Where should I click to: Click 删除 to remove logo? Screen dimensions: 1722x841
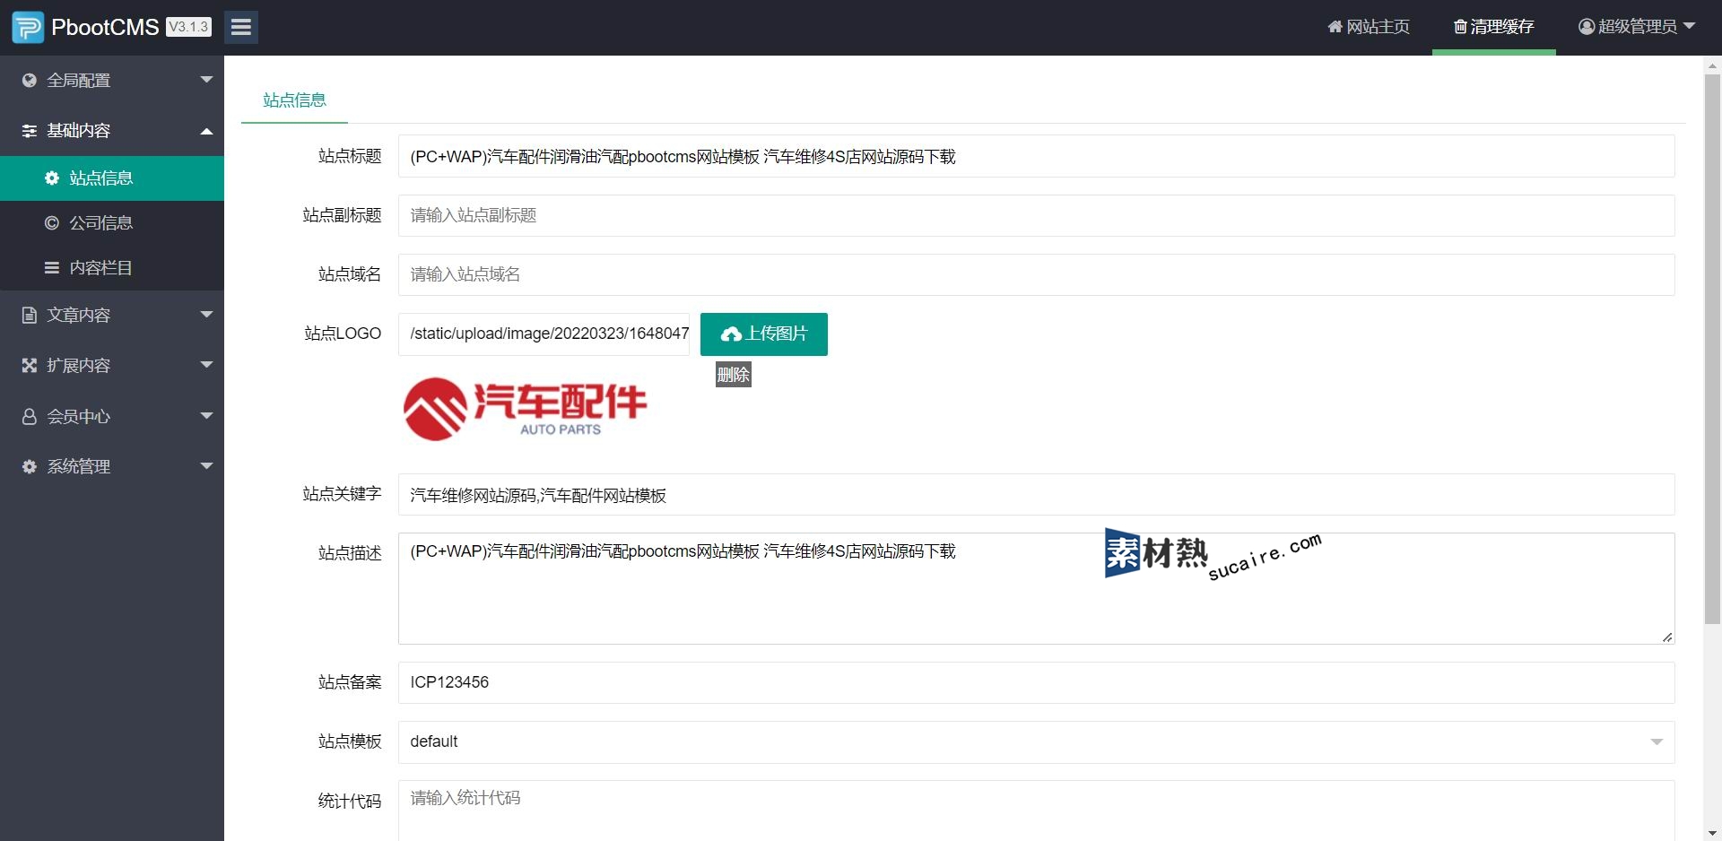(x=733, y=375)
